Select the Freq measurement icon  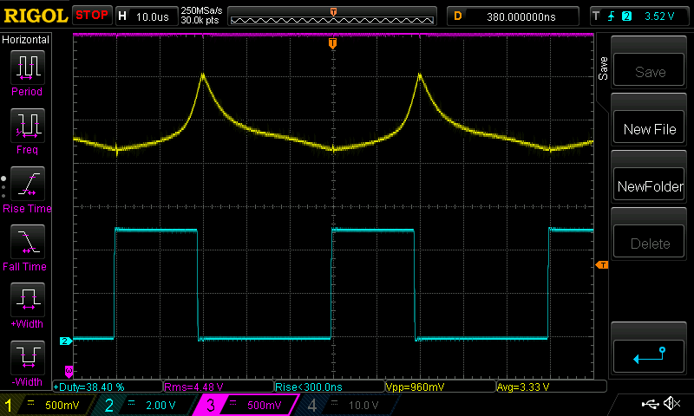click(x=26, y=126)
